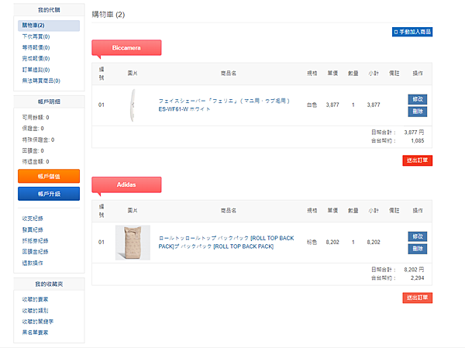The height and width of the screenshot is (348, 465).
Task: Click the orange 帳戶儲值 button
Action: [49, 176]
